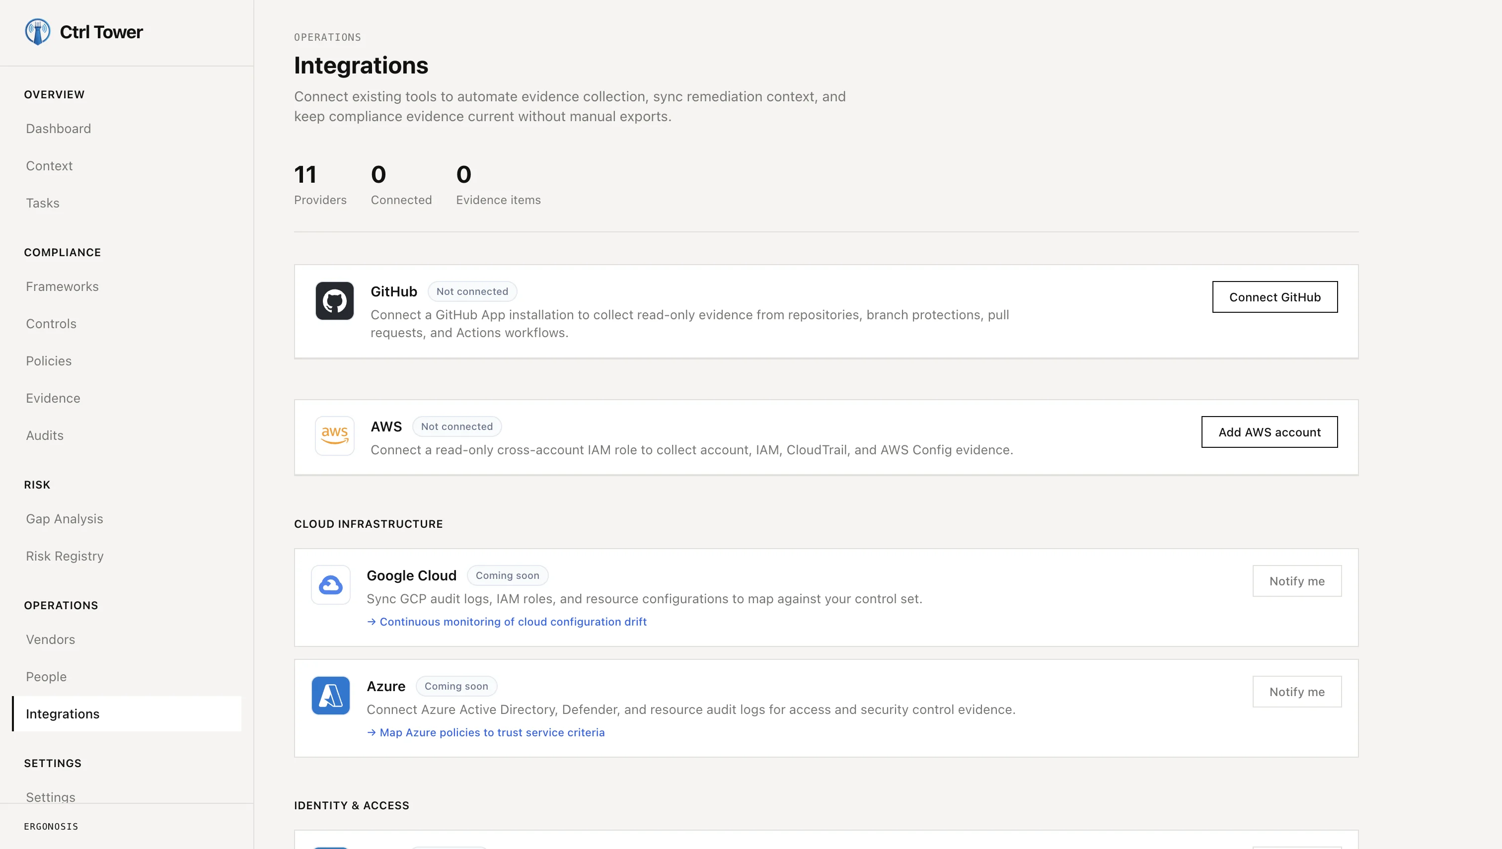
Task: Open Gap Analysis
Action: 64,519
